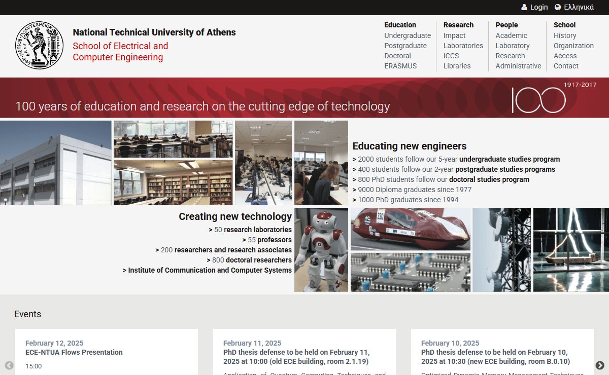The width and height of the screenshot is (609, 375).
Task: Switch language to Ελληνικά
Action: (x=579, y=7)
